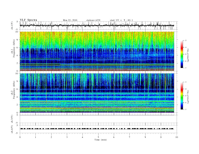Click the "ch.4(V)" axis label
Screen dimensions: 199x154
point(12,129)
